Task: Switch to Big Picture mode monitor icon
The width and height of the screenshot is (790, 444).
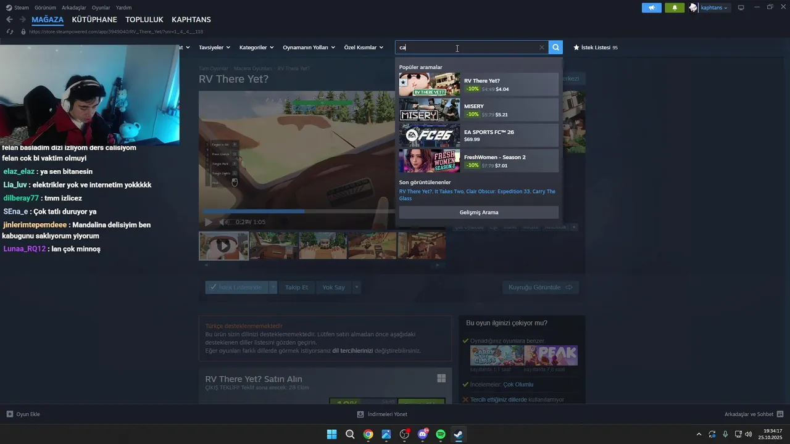Action: click(741, 7)
